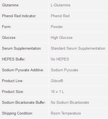Select the L-Glutamine value text

pyautogui.click(x=61, y=5)
